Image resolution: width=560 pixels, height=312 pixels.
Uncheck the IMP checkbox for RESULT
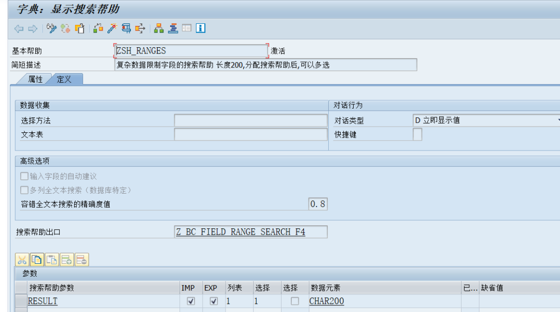pyautogui.click(x=191, y=301)
